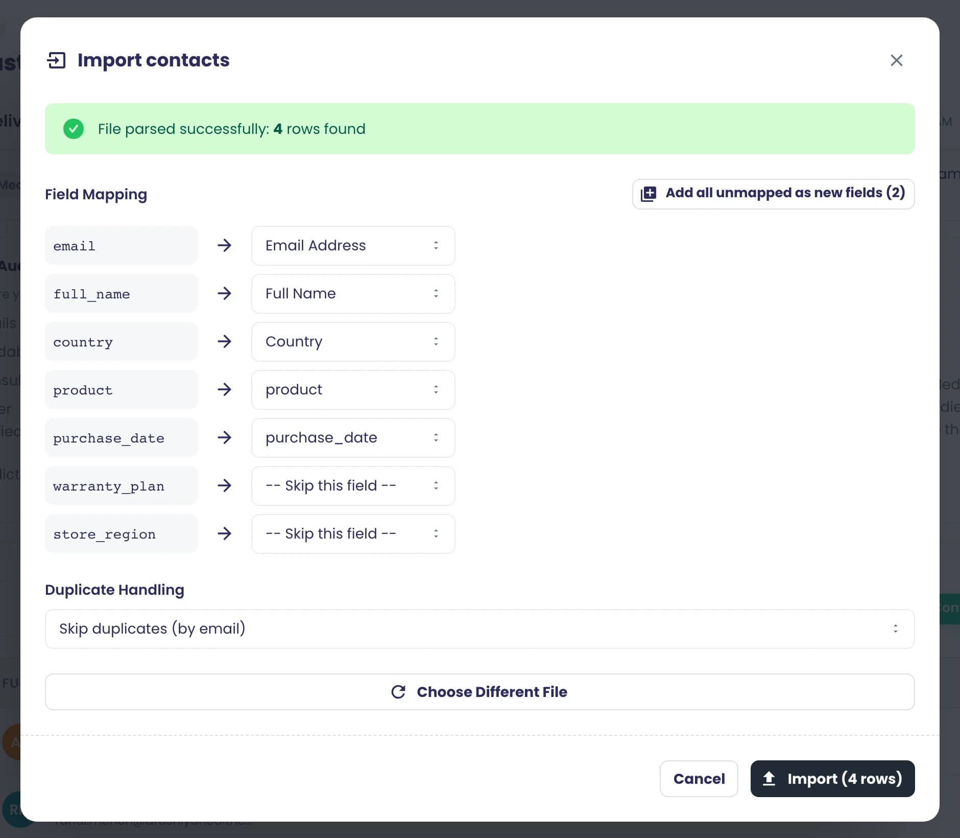Click the arrow icon beside warranty_plan
Viewport: 960px width, 838px height.
click(225, 486)
